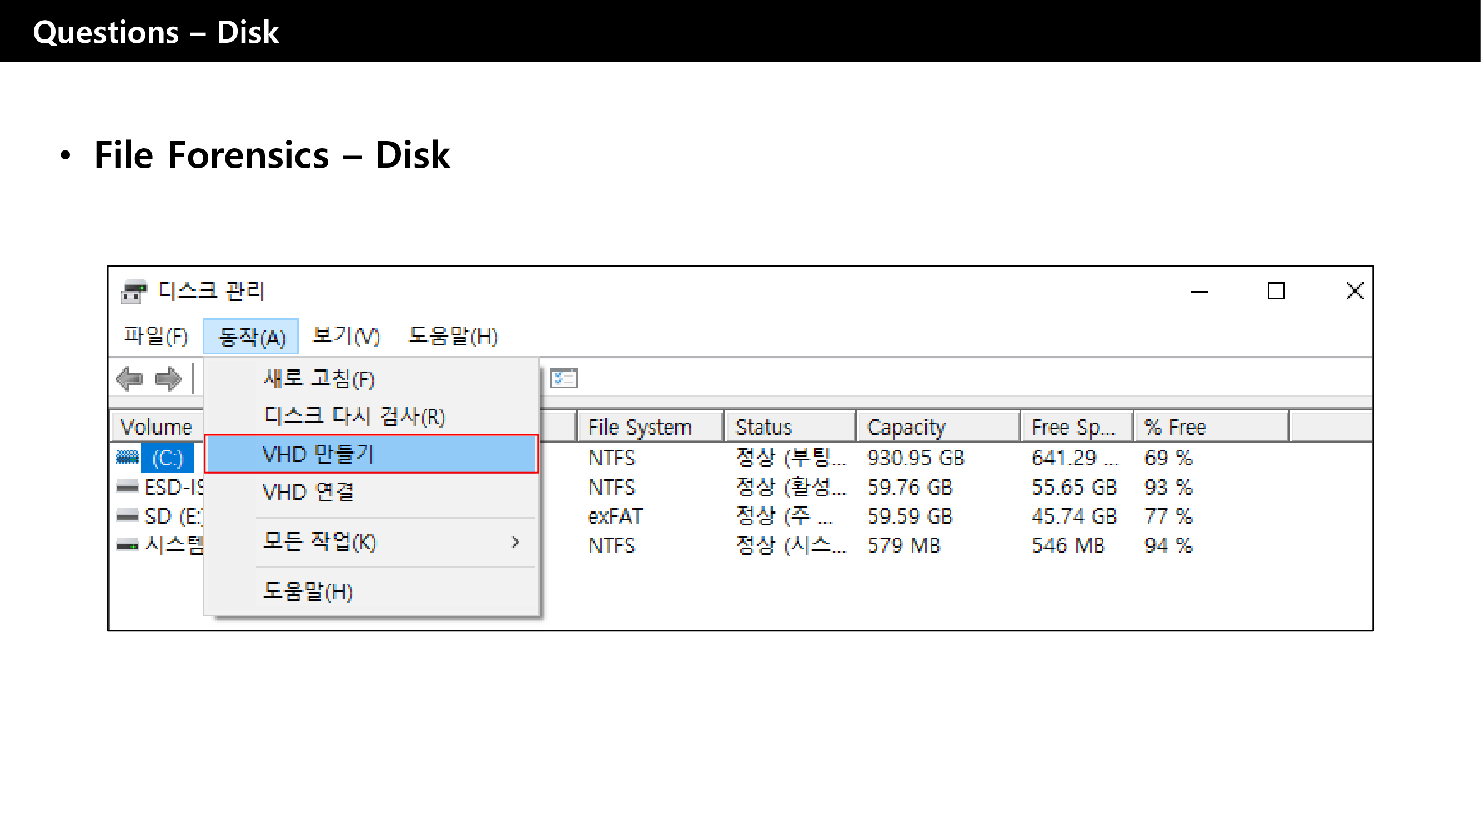Click the back arrow toolbar icon
The height and width of the screenshot is (833, 1481).
click(x=129, y=379)
